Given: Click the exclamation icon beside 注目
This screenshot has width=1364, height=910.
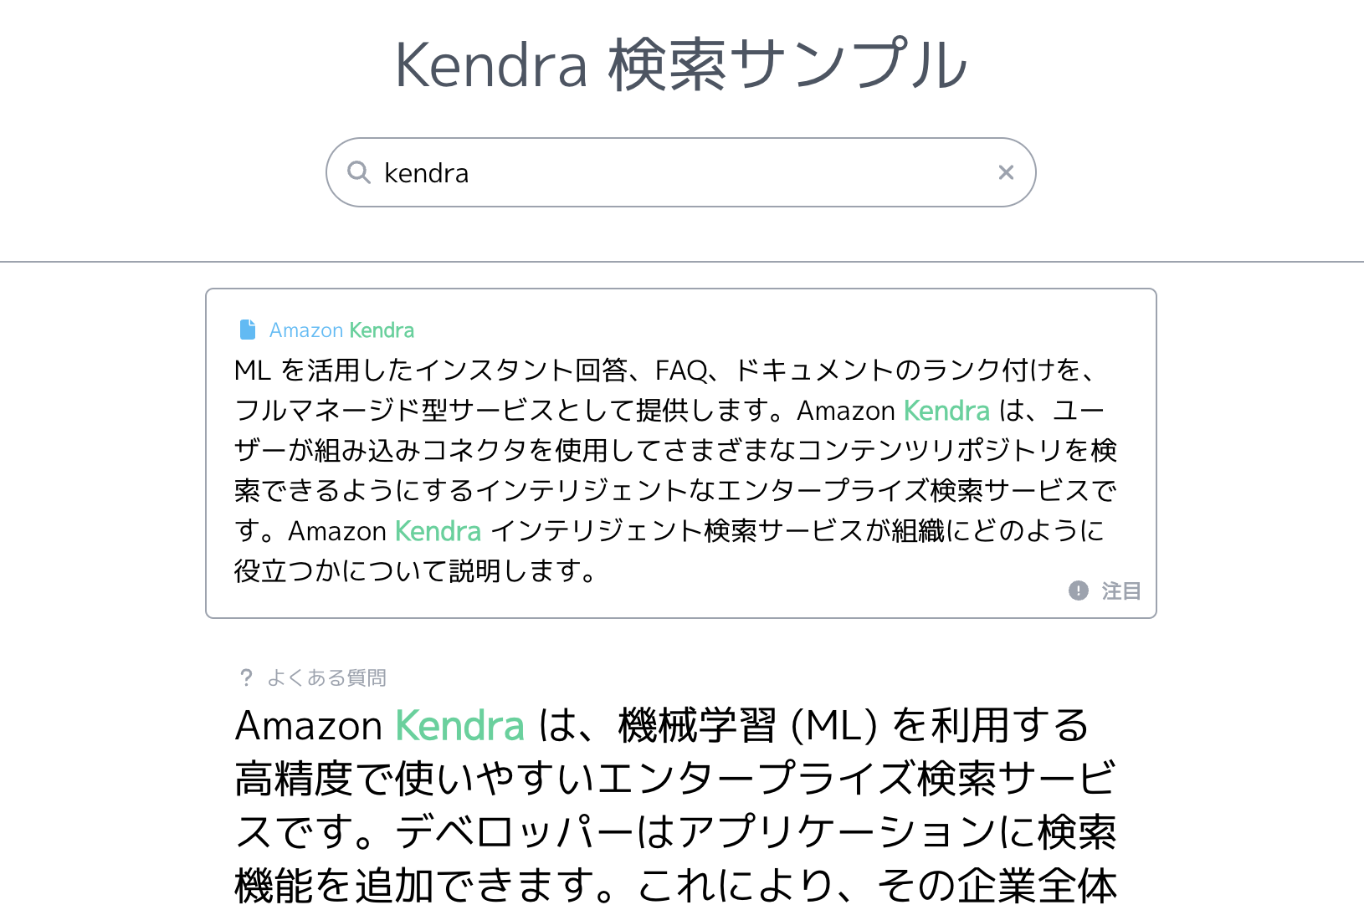Looking at the screenshot, I should click(x=1079, y=590).
